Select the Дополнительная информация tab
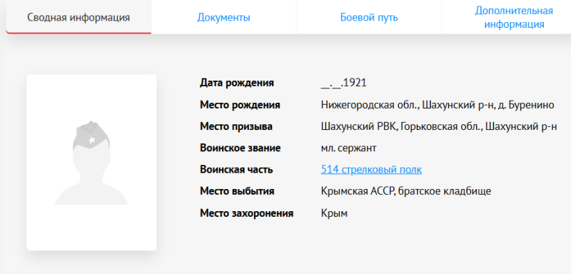The width and height of the screenshot is (571, 274). point(514,17)
